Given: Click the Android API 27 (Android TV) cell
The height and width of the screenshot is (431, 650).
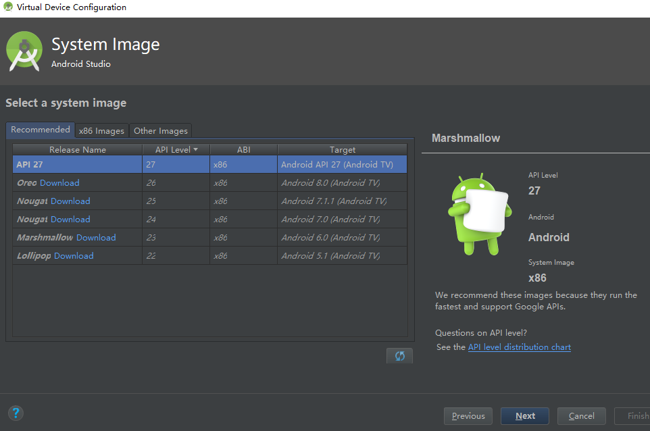Looking at the screenshot, I should (343, 165).
